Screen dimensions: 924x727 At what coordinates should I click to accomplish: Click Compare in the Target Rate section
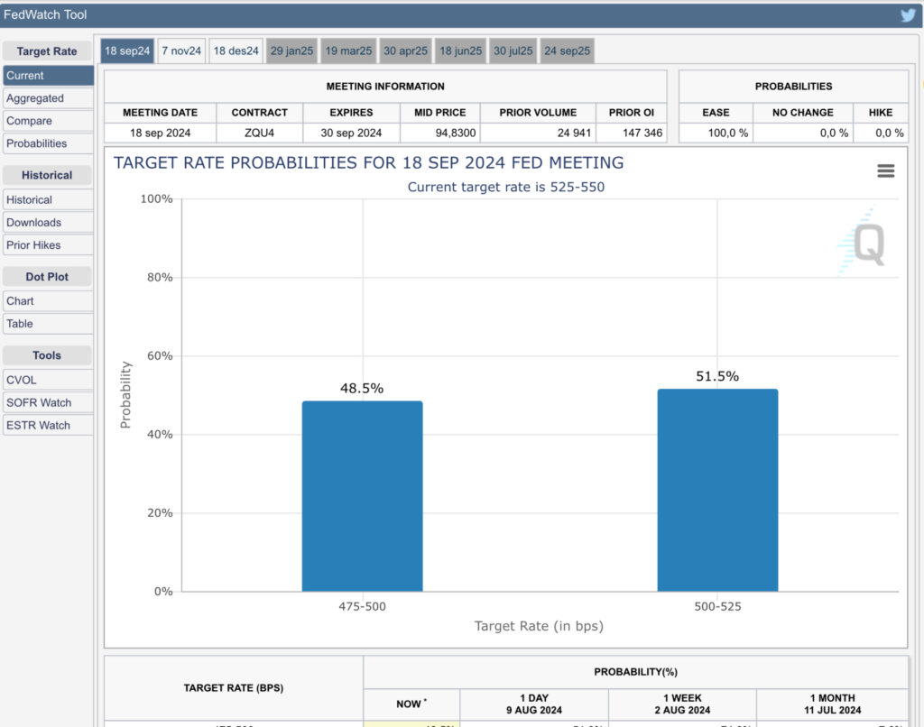pos(48,121)
